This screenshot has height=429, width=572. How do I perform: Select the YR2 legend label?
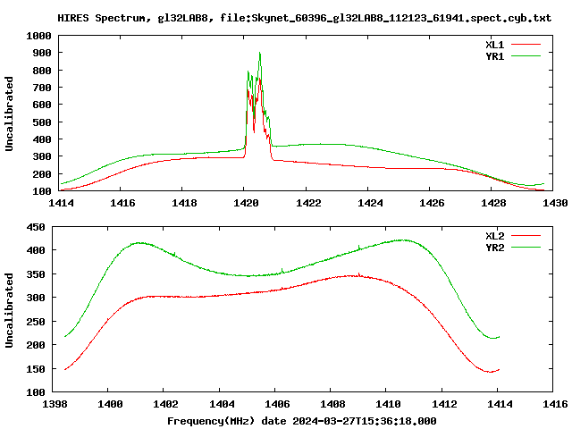click(494, 248)
